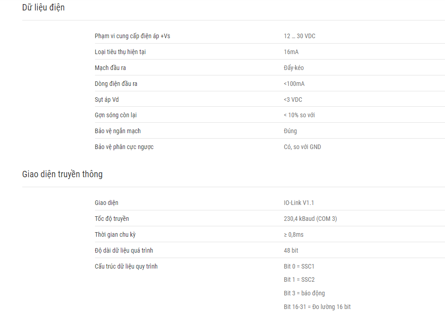Select the 'Phạm vi cung cấp điện áp +Vs' label
The image size is (445, 314).
coord(132,36)
